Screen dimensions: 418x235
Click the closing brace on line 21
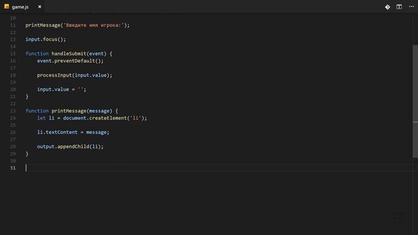tap(27, 97)
